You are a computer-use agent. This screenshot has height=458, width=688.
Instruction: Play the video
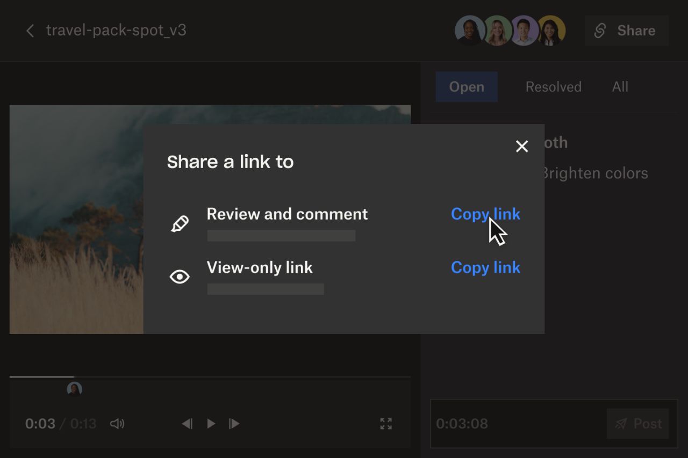211,424
